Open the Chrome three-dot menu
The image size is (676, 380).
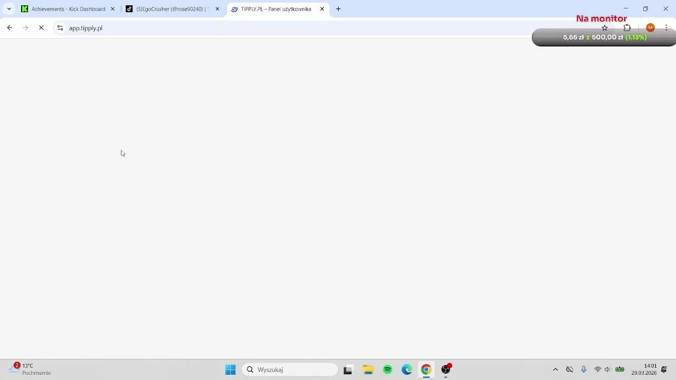tap(666, 28)
